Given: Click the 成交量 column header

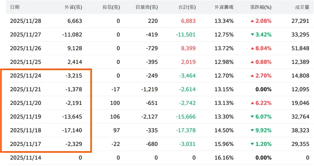Looking at the screenshot, I should pyautogui.click(x=302, y=7).
